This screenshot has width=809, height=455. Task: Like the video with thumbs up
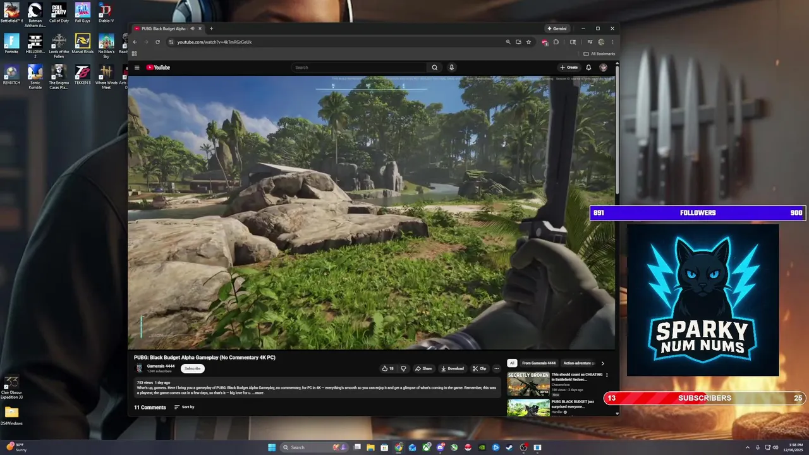pos(387,368)
